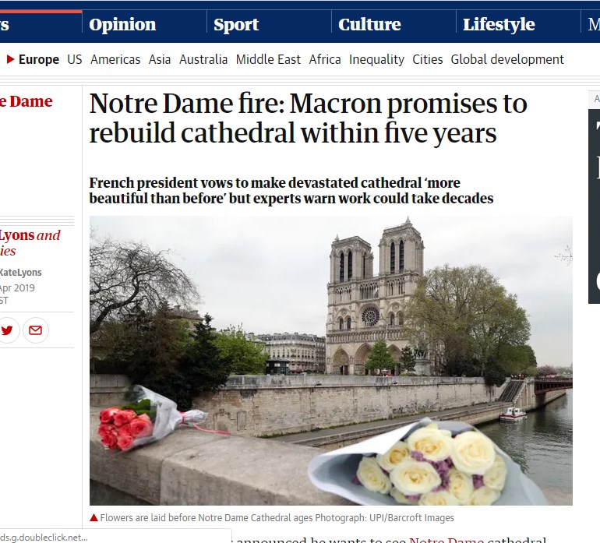This screenshot has height=543, width=600.
Task: Open the Lifestyle section
Action: [499, 25]
